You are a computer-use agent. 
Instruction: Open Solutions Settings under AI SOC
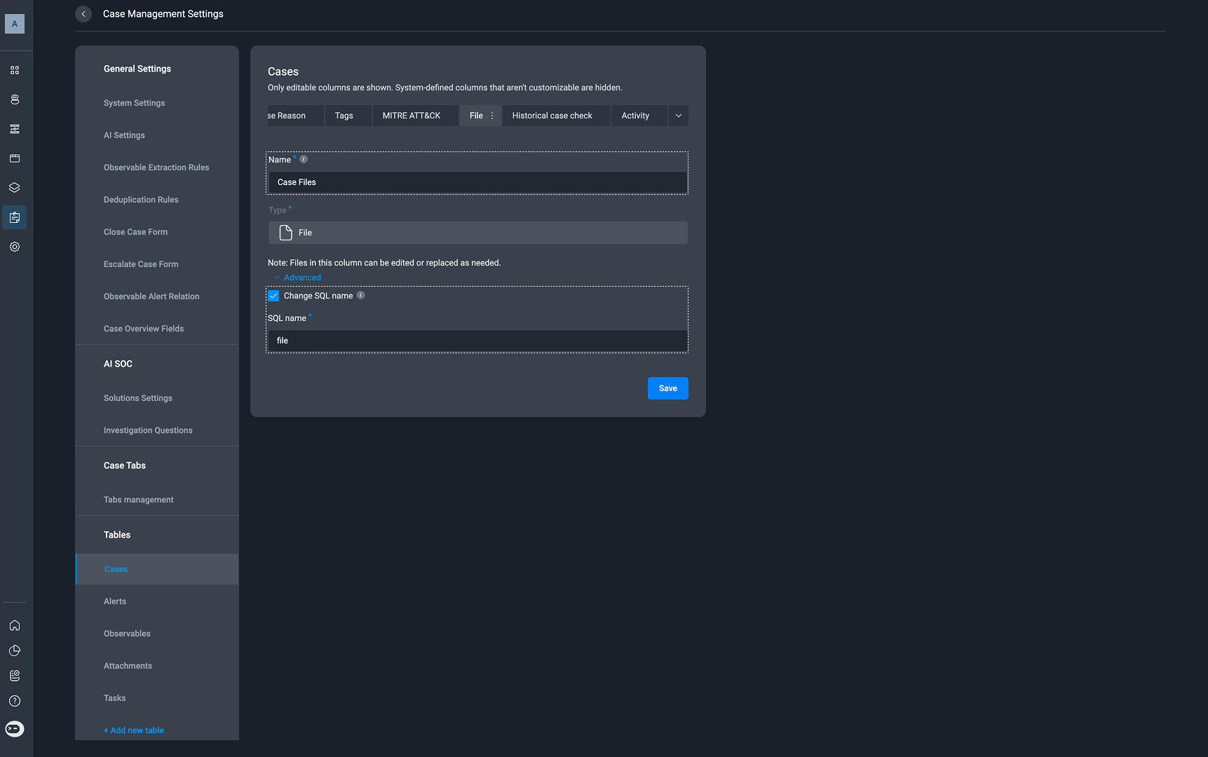(138, 398)
